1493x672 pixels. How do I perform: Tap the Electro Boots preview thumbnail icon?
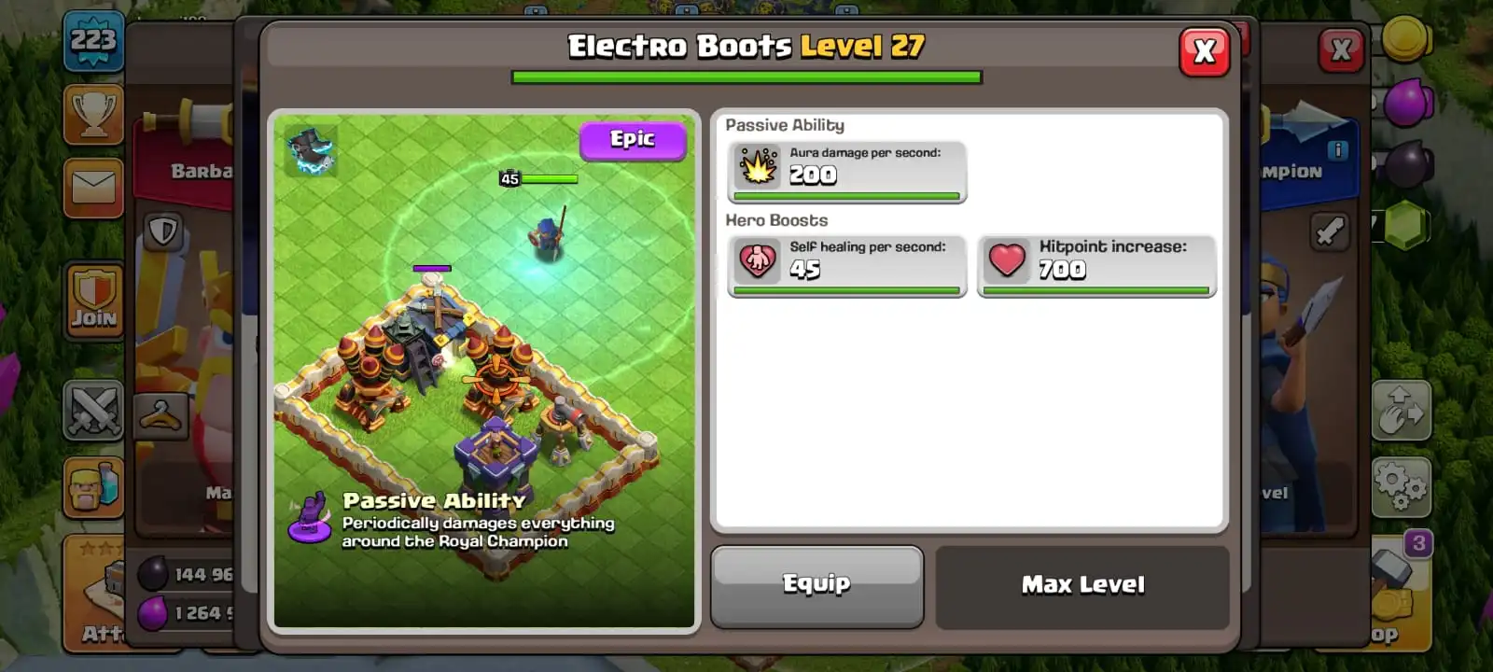[x=311, y=150]
